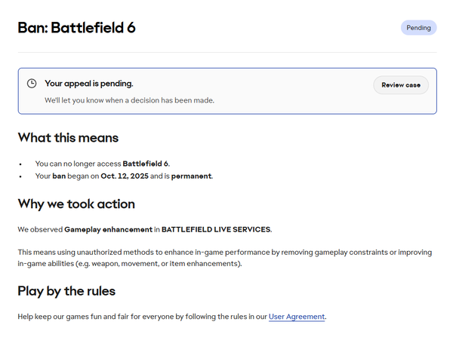Click the Review case button
This screenshot has height=340, width=453.
click(x=400, y=85)
